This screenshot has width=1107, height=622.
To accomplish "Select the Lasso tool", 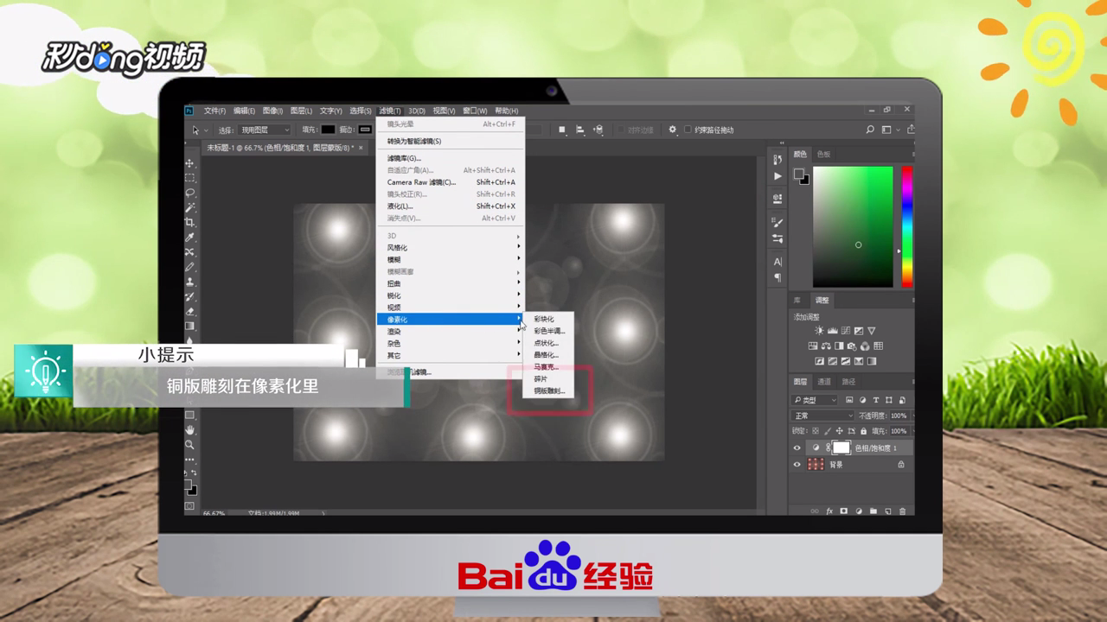I will click(190, 193).
